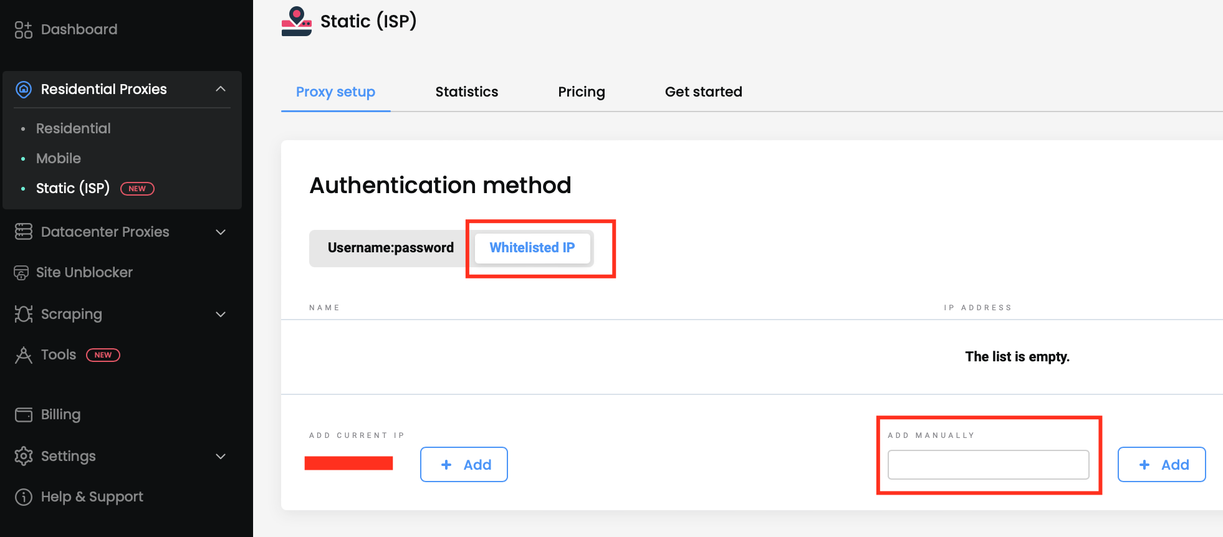The width and height of the screenshot is (1223, 537).
Task: Select Whitelisted IP authentication method
Action: coord(532,248)
